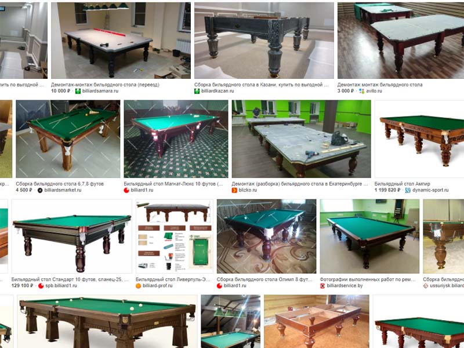Click the avito.ru colored dots favicon

point(361,91)
